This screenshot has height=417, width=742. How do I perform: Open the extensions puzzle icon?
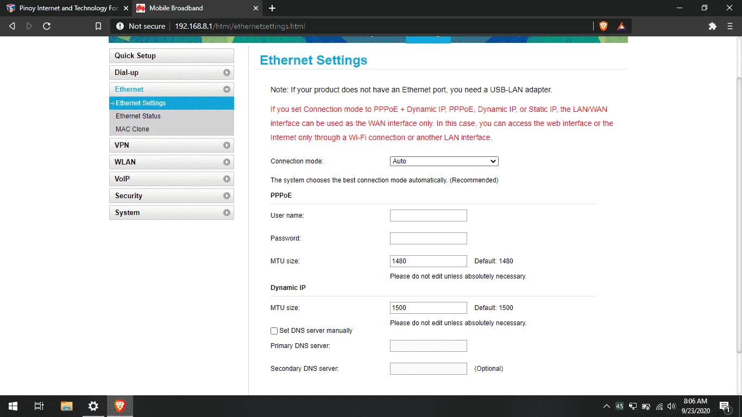click(x=713, y=26)
